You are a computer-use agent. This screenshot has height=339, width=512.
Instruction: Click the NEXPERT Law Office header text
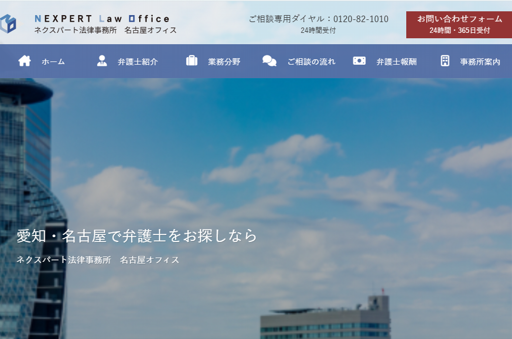pos(102,18)
